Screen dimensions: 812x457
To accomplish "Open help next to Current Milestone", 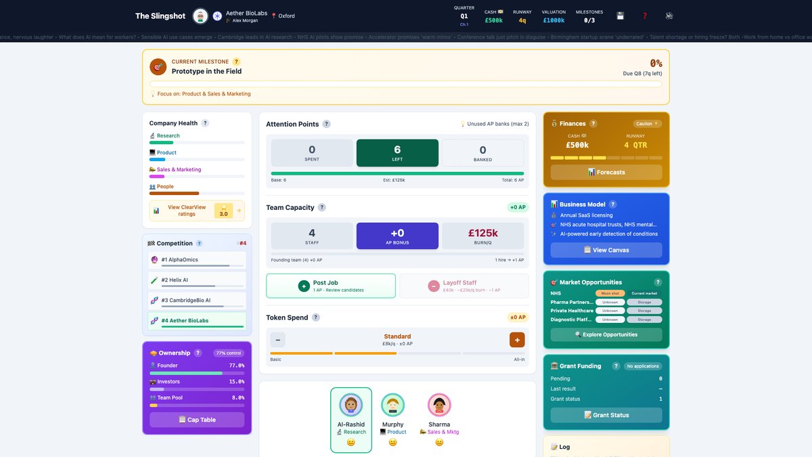I will coord(236,62).
